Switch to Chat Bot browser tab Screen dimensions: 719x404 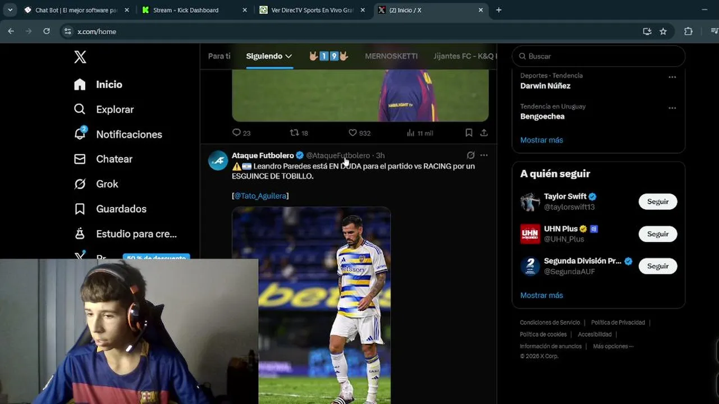tap(77, 10)
